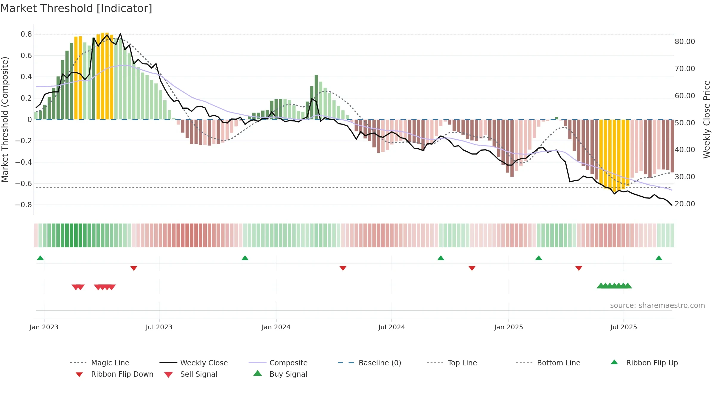Click the red triangle icon beside Sell Signal
This screenshot has width=715, height=402.
tap(168, 375)
